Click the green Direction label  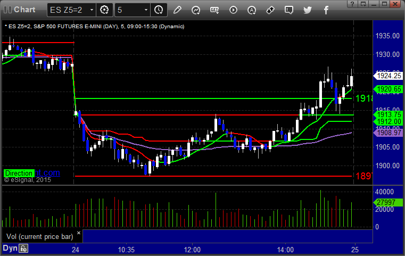pos(19,173)
